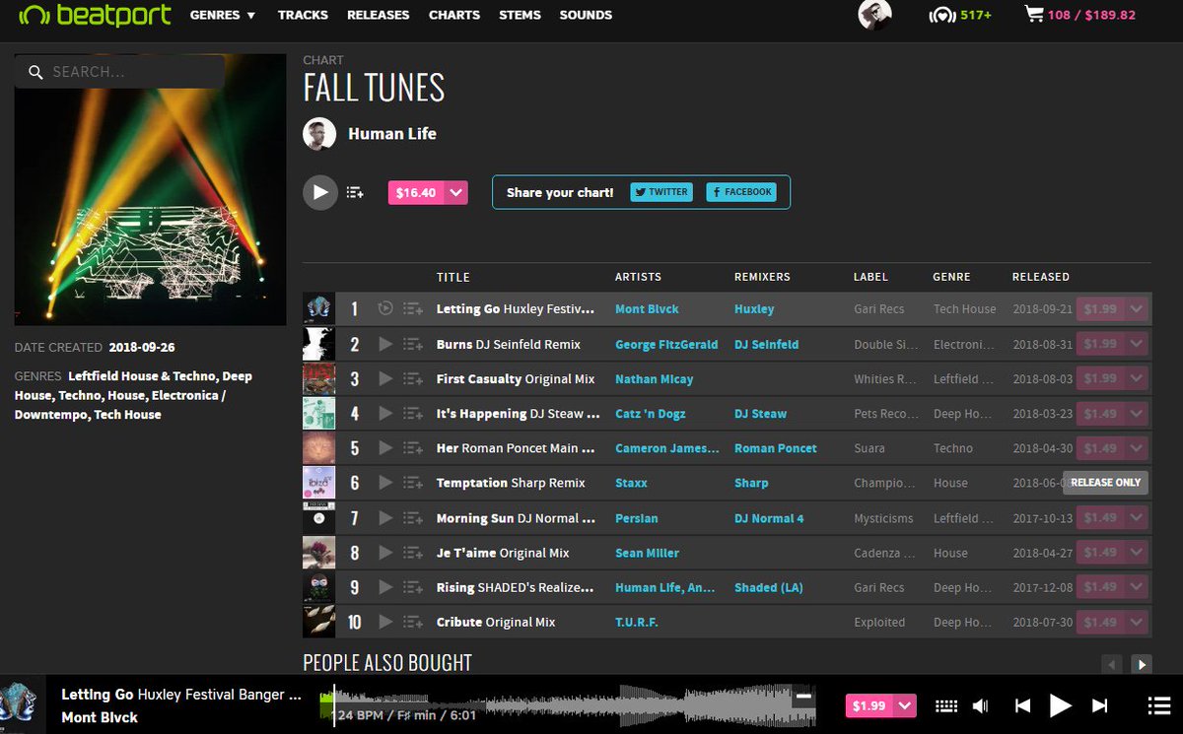Seek within the player waveform
The height and width of the screenshot is (734, 1183).
tap(567, 705)
